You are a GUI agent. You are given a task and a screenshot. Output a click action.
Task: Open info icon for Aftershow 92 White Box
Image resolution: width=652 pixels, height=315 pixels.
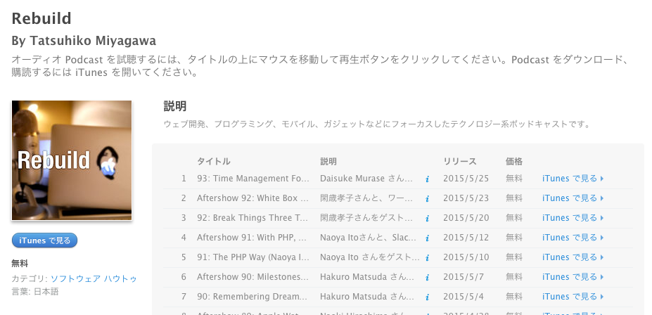(x=427, y=199)
